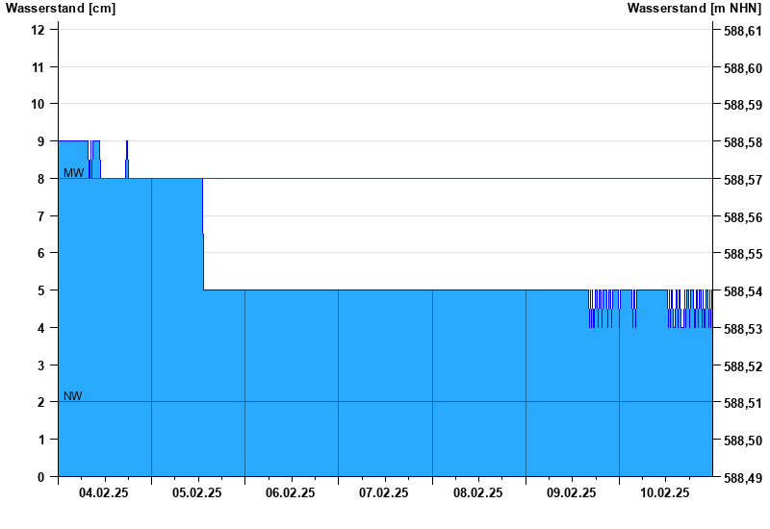The height and width of the screenshot is (529, 770).
Task: Click the 12 tick on the cm axis
Action: (38, 30)
